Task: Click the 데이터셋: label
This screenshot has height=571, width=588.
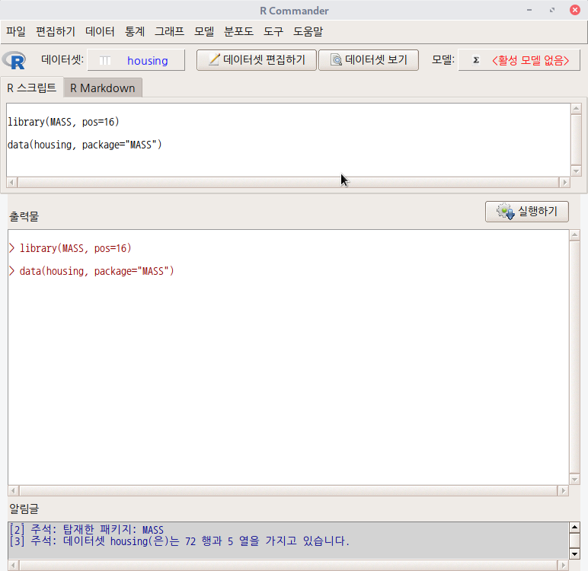Action: [62, 59]
